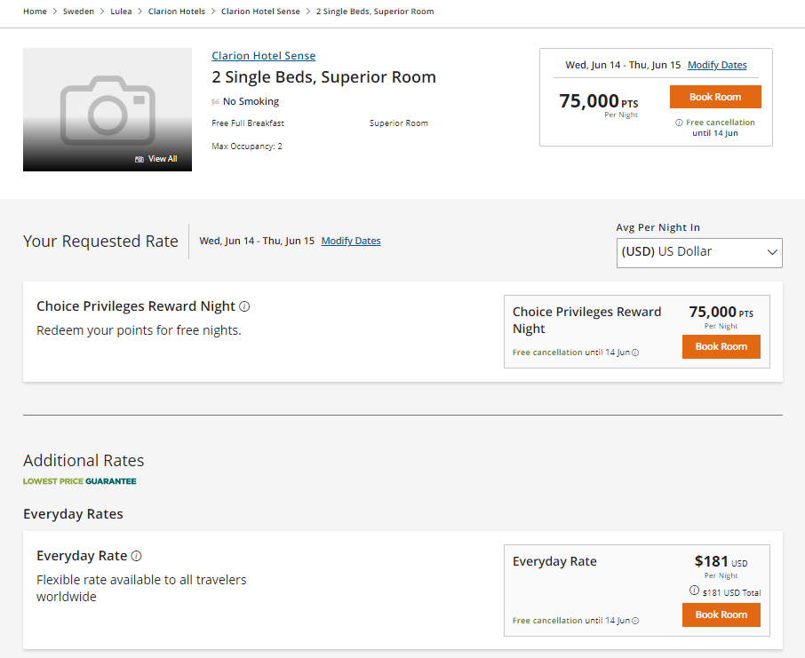Go to Home breadcrumb
The width and height of the screenshot is (805, 658).
tap(35, 12)
